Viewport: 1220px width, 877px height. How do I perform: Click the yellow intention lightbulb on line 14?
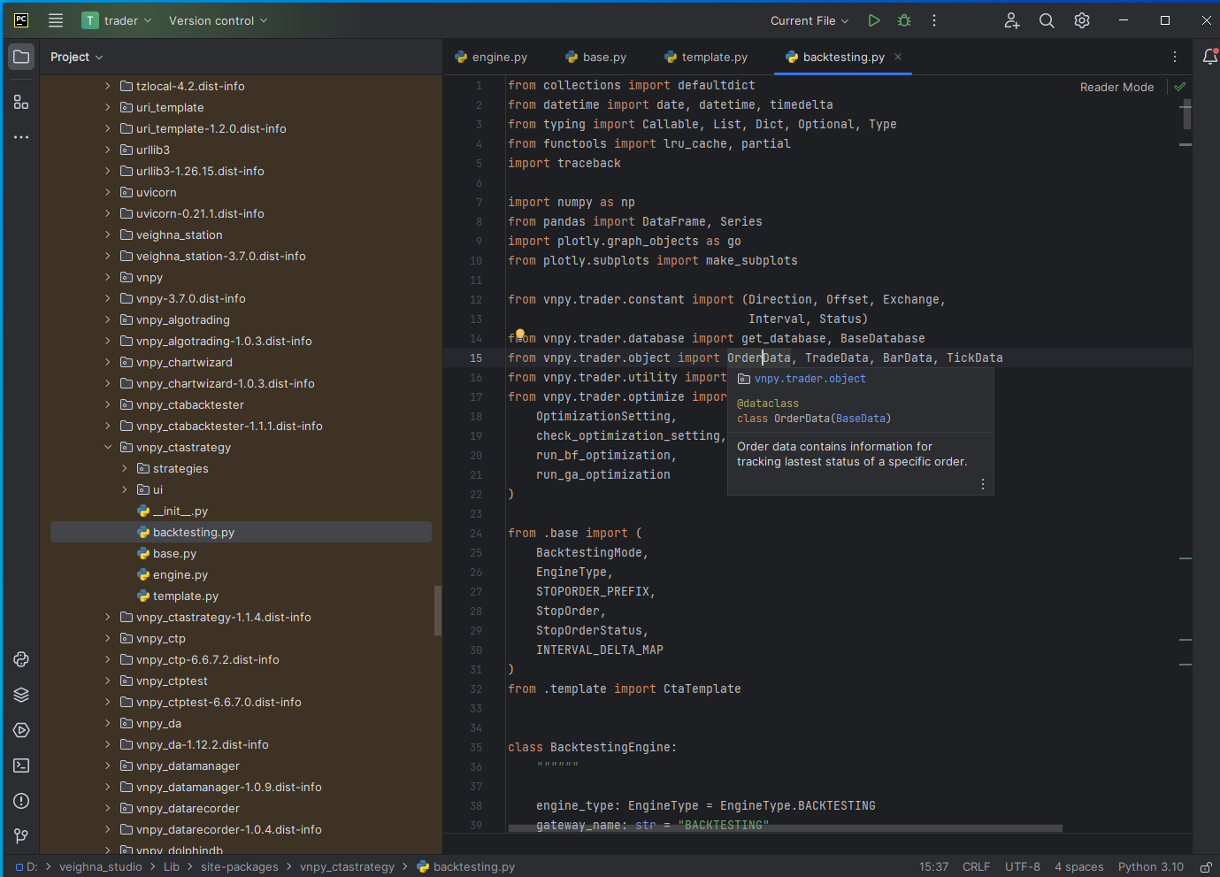click(x=520, y=335)
